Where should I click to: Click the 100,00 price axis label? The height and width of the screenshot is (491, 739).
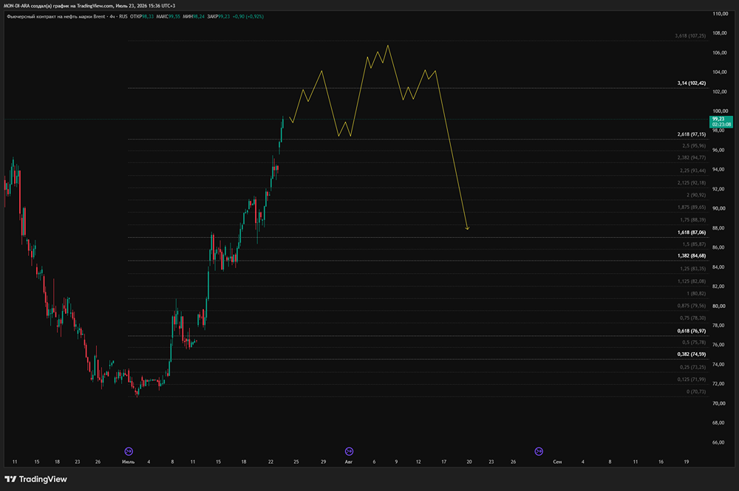(x=720, y=111)
